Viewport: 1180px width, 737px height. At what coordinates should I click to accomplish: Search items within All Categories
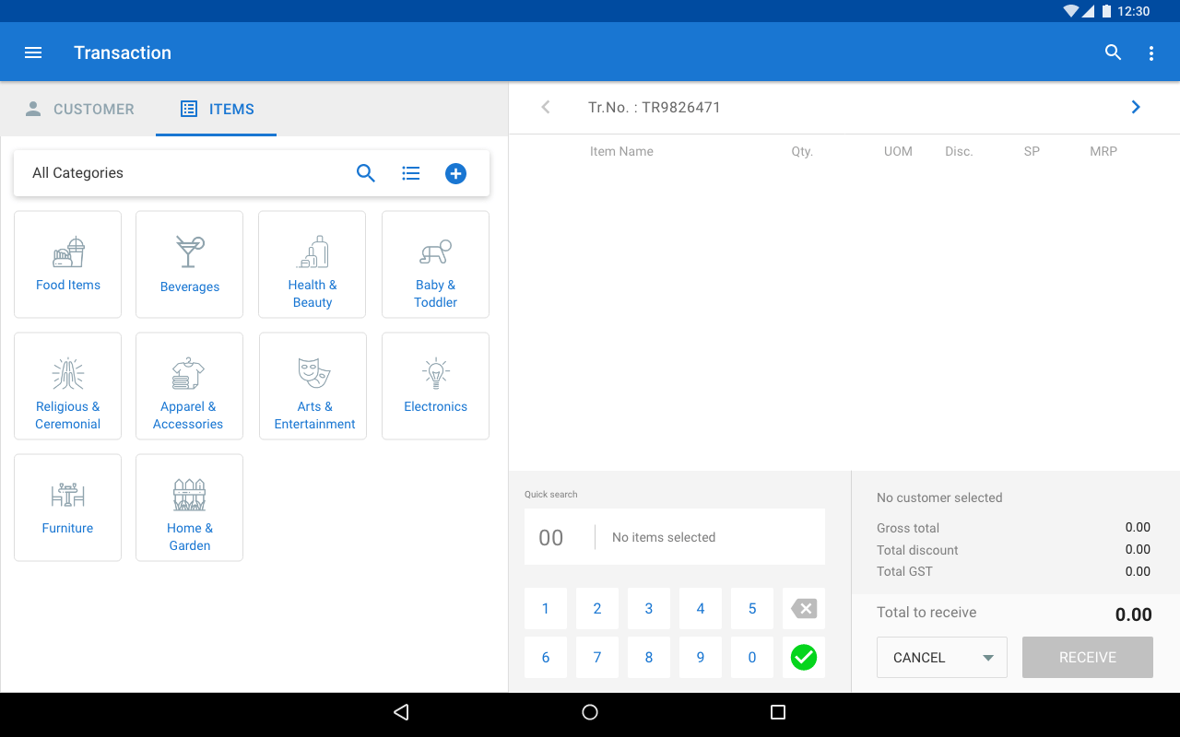(366, 173)
